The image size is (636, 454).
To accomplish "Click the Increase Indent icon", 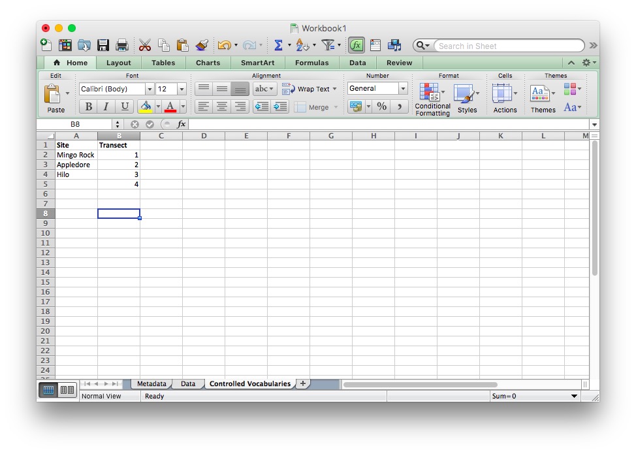I will click(x=280, y=106).
